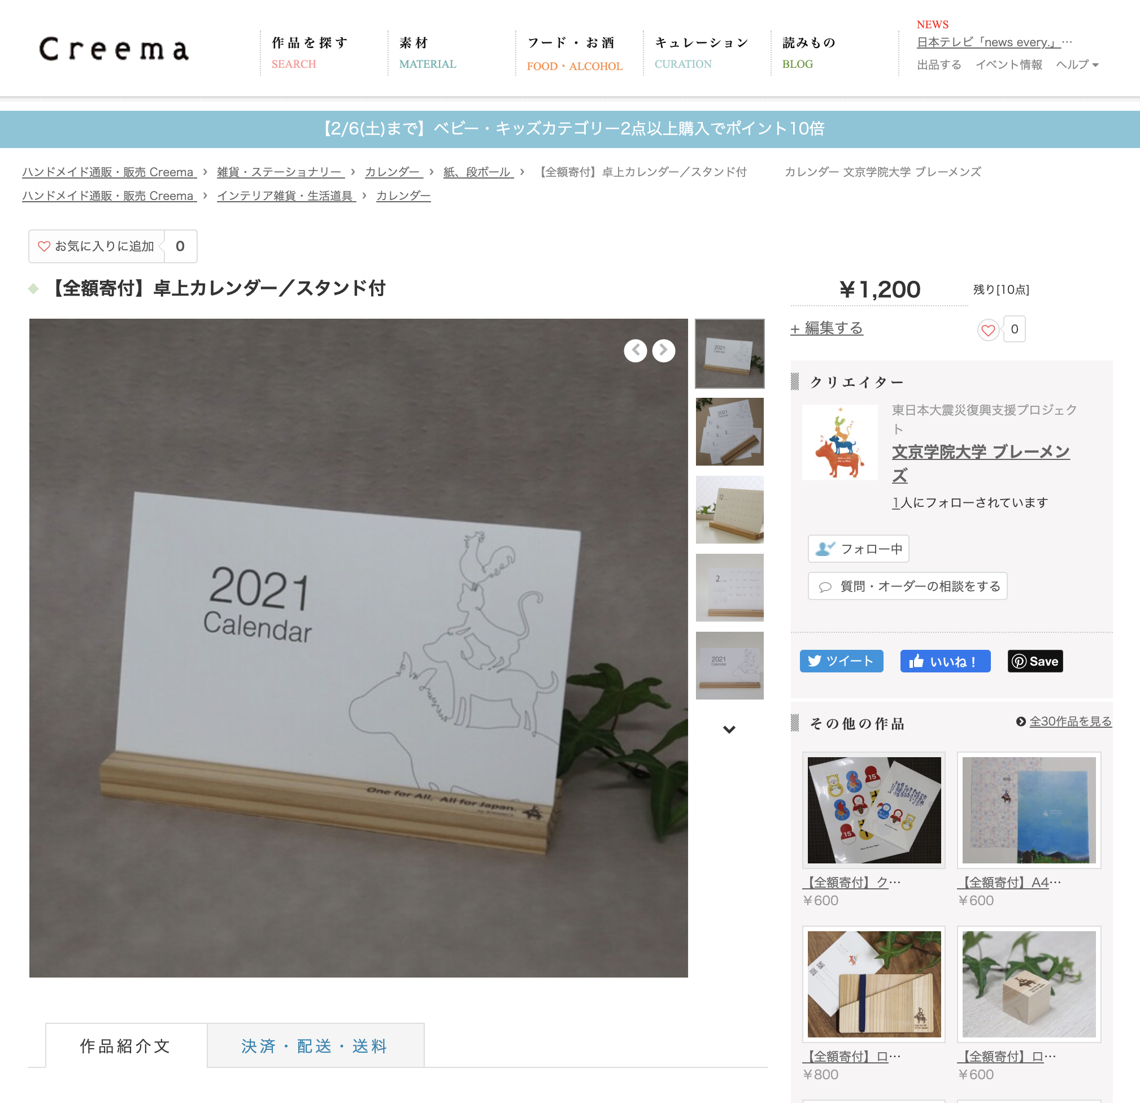Open the wooden cube stamp product thumbnail
Screen dimensions: 1140x1103
pyautogui.click(x=1029, y=984)
